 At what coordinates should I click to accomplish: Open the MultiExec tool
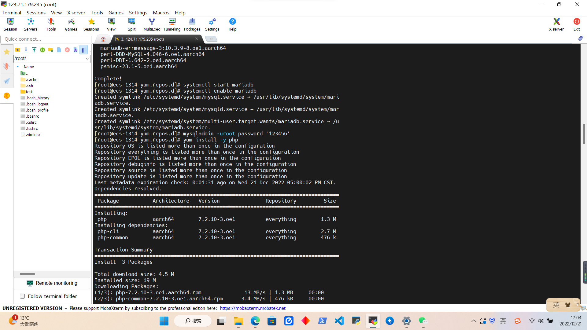152,24
